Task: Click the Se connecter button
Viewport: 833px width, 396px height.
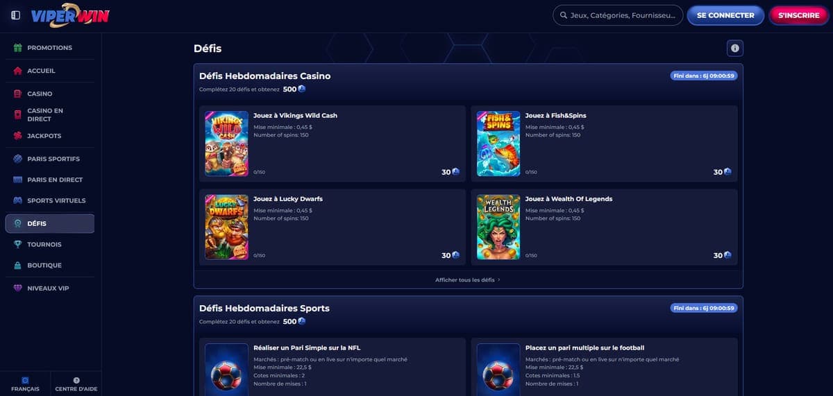Action: tap(725, 15)
